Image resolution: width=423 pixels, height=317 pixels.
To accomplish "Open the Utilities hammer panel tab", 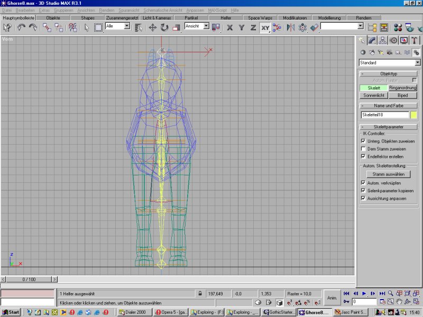I will (415, 40).
